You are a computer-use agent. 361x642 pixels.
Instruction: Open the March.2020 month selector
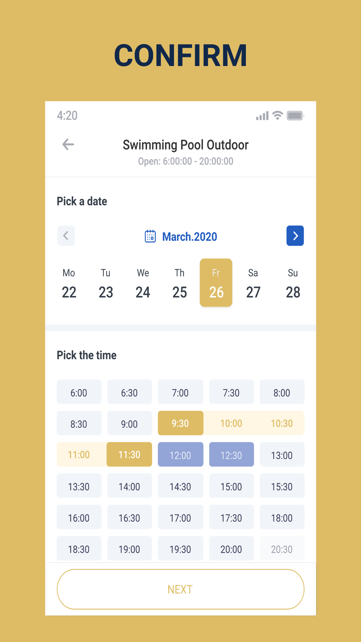(190, 237)
